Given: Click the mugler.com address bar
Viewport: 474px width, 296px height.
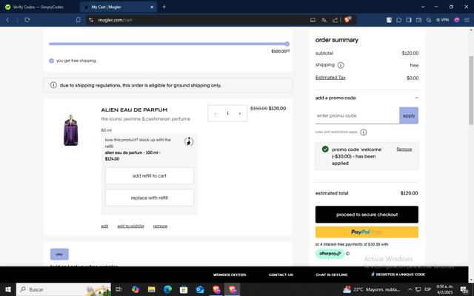Looking at the screenshot, I should pyautogui.click(x=199, y=20).
